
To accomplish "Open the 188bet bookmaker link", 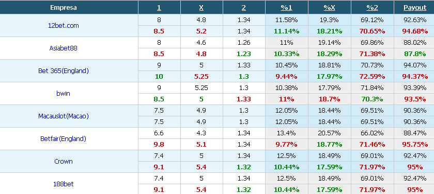I will coord(64,184).
